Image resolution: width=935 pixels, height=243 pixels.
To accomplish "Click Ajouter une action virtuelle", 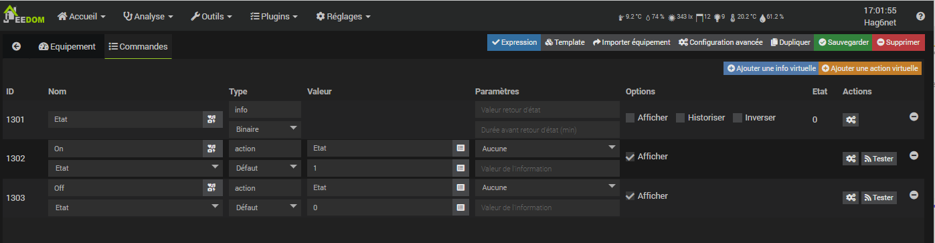I will pyautogui.click(x=870, y=68).
